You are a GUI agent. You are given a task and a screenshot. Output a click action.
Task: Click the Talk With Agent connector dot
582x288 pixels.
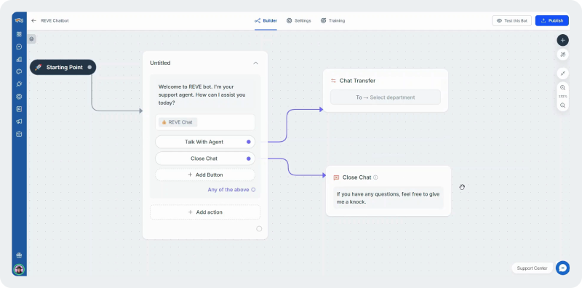[249, 142]
